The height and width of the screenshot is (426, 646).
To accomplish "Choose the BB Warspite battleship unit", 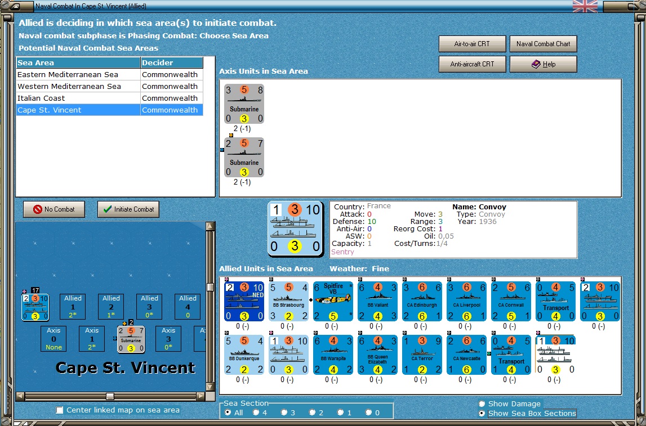I will [x=333, y=355].
